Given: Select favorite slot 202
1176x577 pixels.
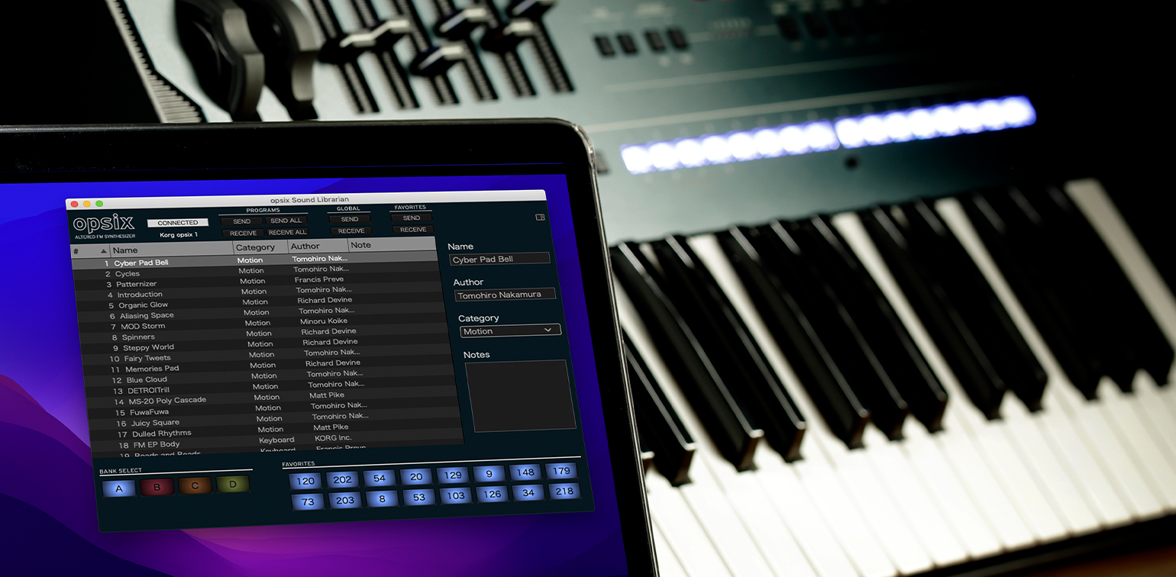Looking at the screenshot, I should pos(343,479).
